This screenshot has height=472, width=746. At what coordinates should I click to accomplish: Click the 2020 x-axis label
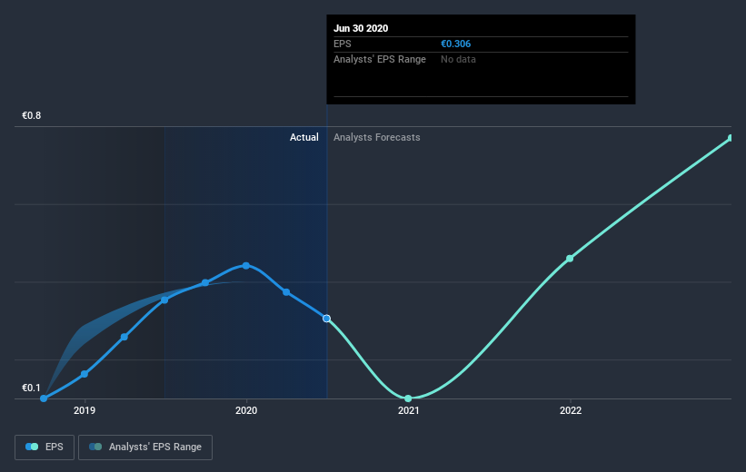pos(246,410)
